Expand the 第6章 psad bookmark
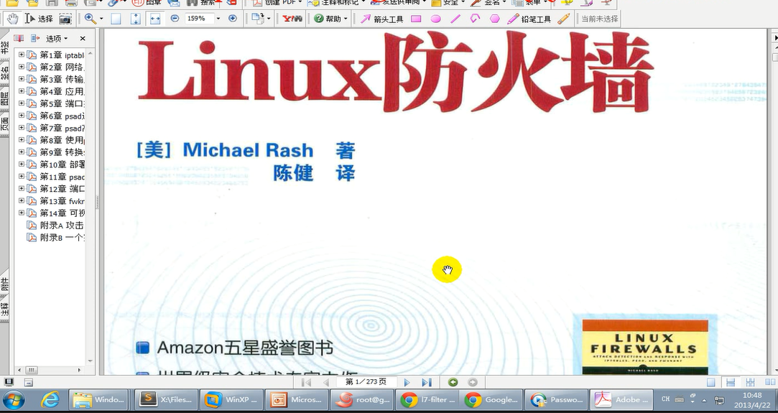The image size is (778, 413). coord(22,116)
